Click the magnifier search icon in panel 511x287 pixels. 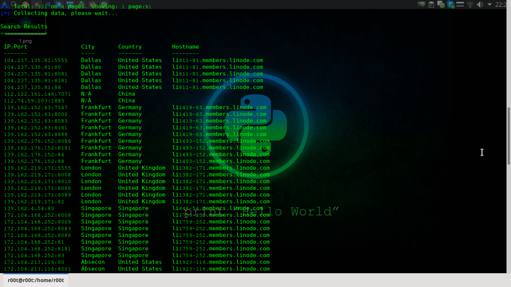point(14,4)
